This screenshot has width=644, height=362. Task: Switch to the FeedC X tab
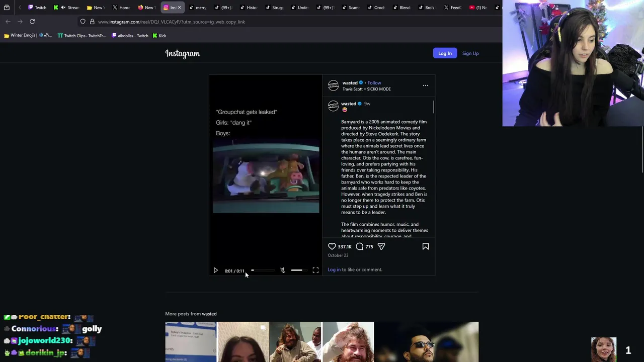(x=452, y=8)
